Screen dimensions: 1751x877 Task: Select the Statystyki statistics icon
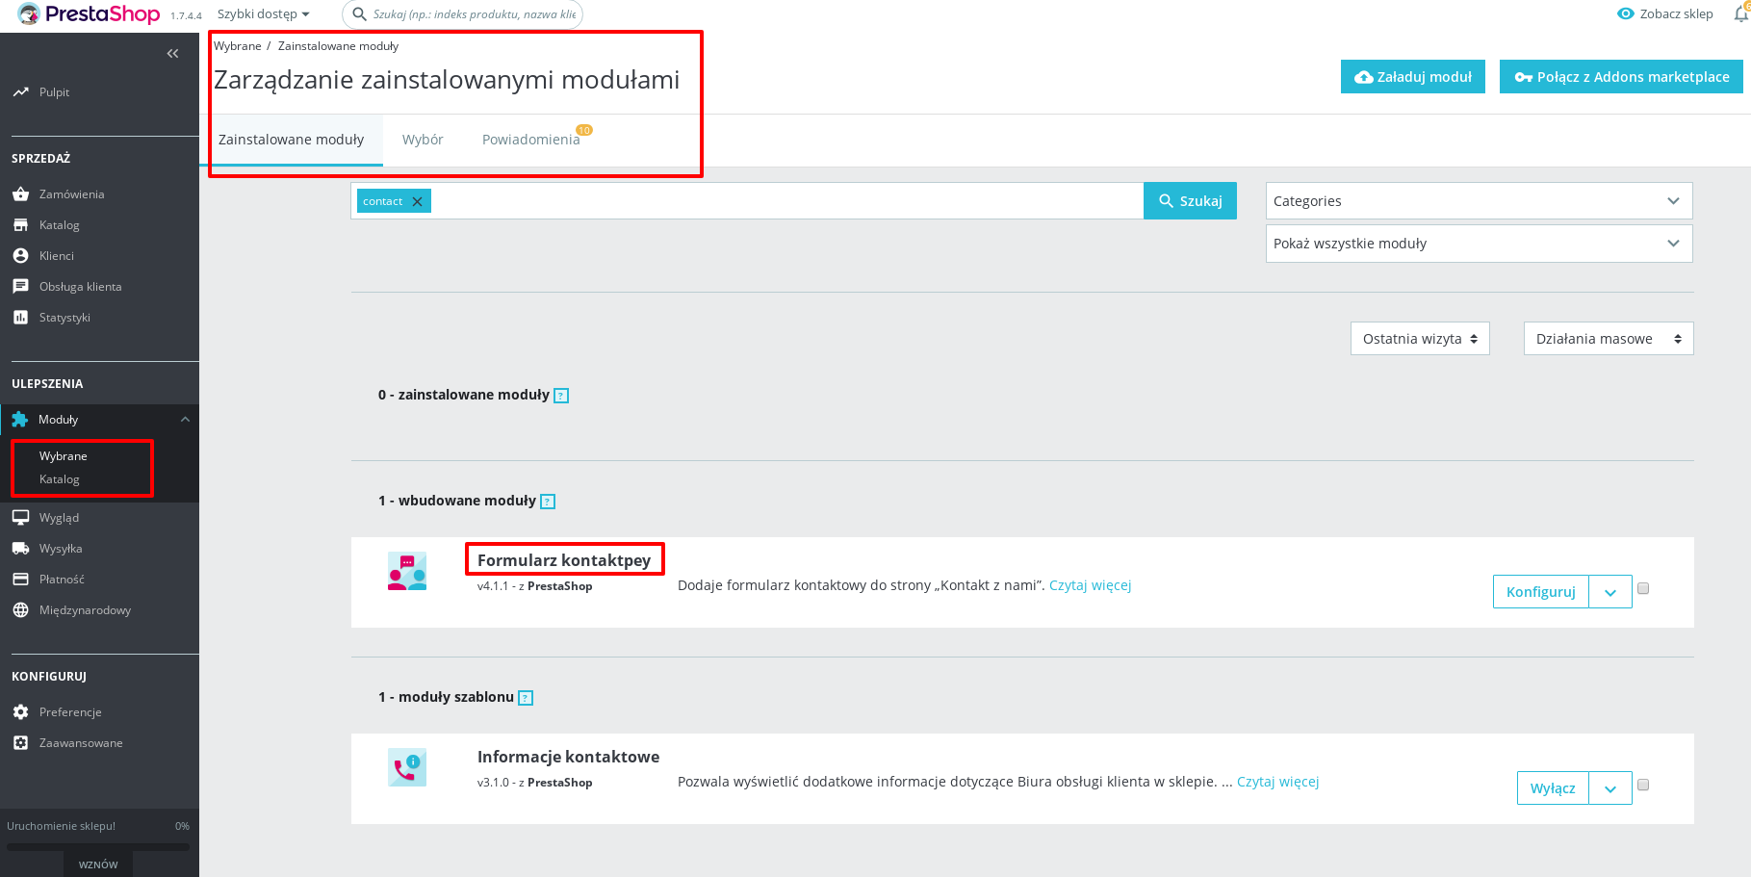[x=20, y=317]
